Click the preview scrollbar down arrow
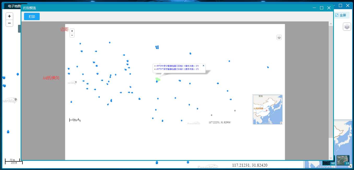354x170 pixels. [x=331, y=158]
